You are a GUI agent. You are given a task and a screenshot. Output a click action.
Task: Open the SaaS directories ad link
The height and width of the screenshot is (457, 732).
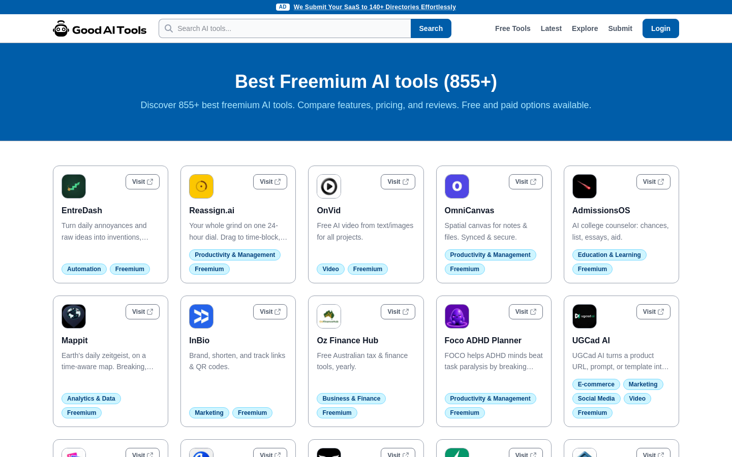(x=375, y=7)
